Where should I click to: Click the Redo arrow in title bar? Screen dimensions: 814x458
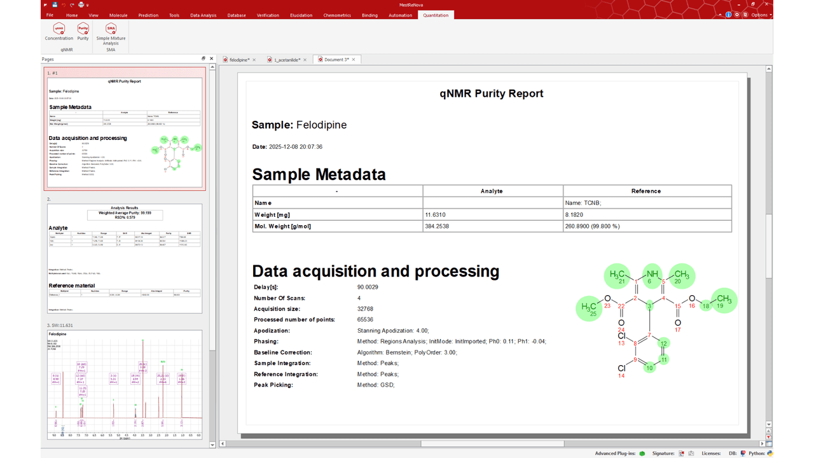pyautogui.click(x=71, y=5)
